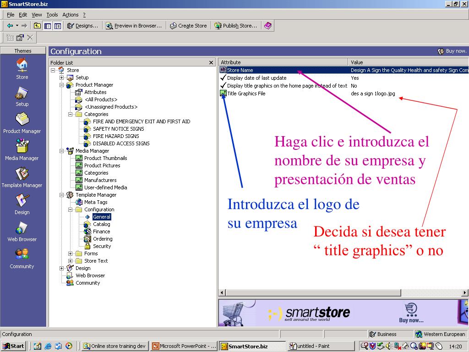Screen dimensions: 469x352
Task: Click the Start button on taskbar
Action: coord(13,346)
